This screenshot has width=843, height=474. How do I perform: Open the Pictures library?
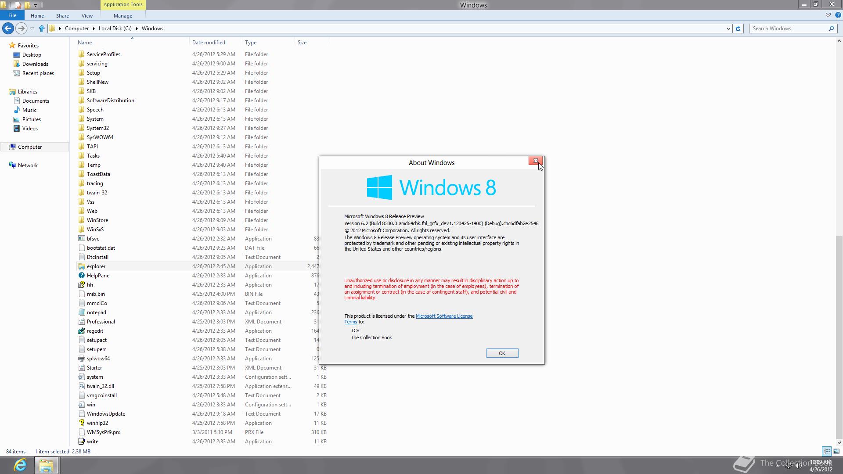click(x=31, y=119)
